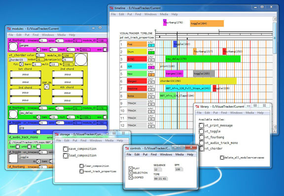This screenshot has height=196, width=284.
Task: Toggle the mute box on SYNC track 3
Action: click(x=151, y=60)
